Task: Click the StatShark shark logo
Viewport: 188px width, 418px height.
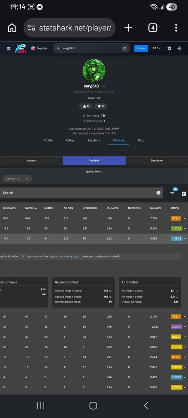Action: pyautogui.click(x=20, y=48)
